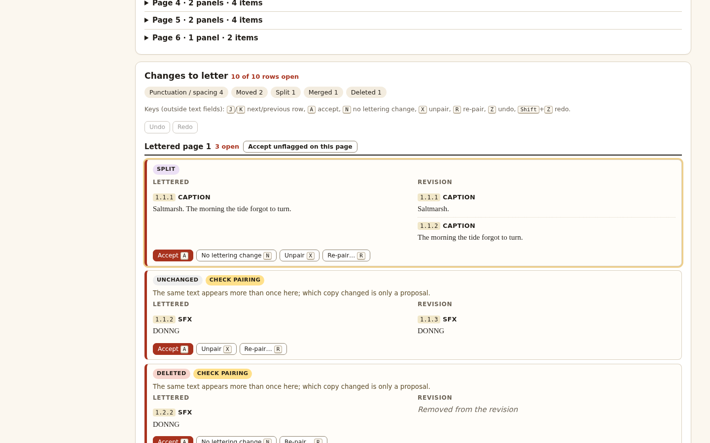Click the lettered 1.2.2 SFX label
The height and width of the screenshot is (443, 710).
pos(173,412)
